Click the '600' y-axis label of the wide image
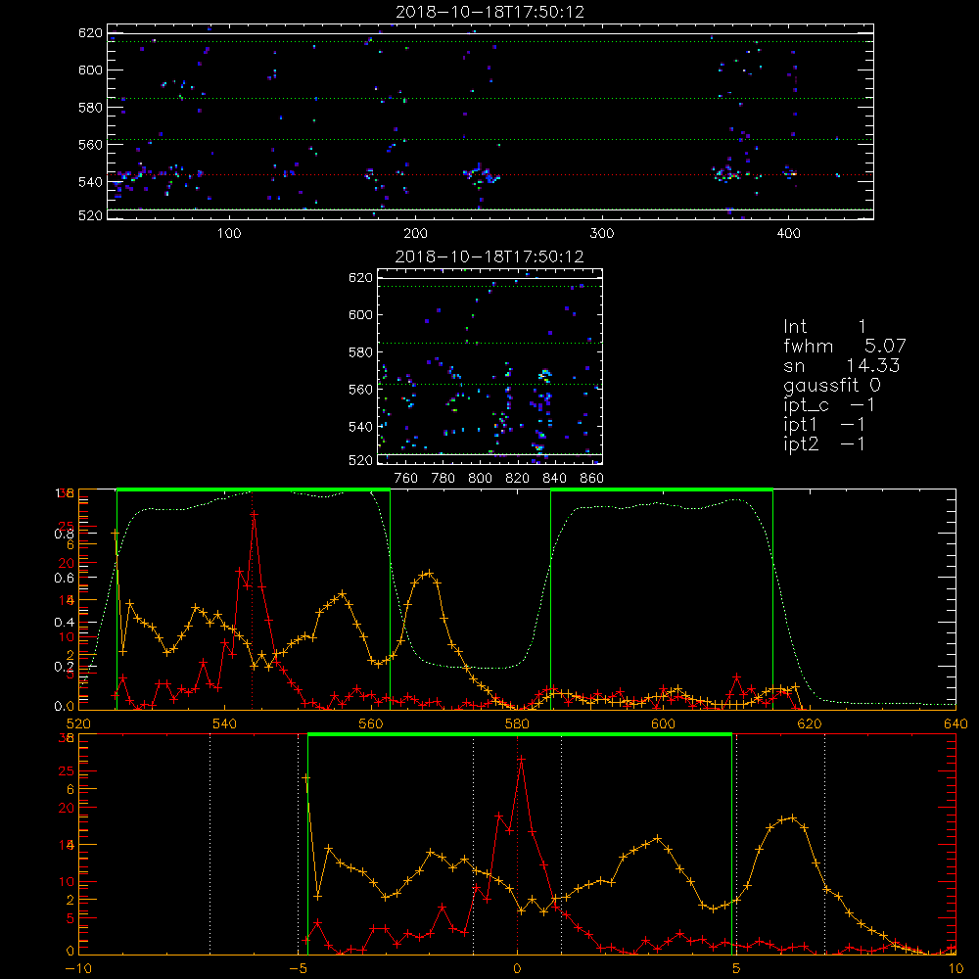 point(90,70)
